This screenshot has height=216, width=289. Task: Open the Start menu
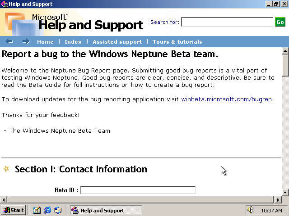pos(13,210)
